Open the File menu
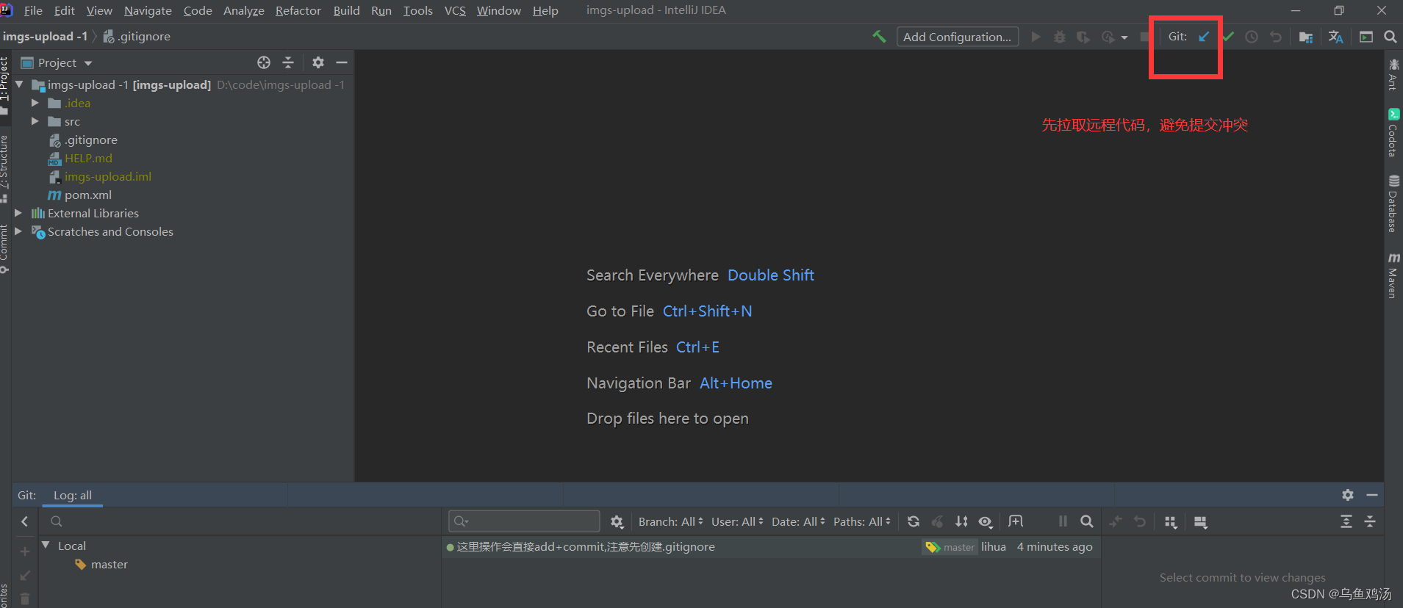Screen dimensions: 1403x608 point(33,10)
